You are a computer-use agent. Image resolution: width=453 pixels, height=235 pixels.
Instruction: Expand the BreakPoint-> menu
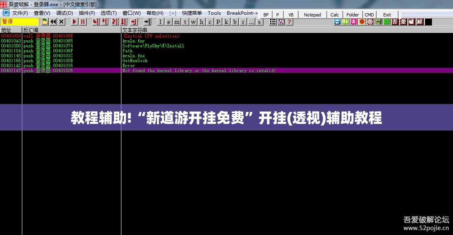pyautogui.click(x=242, y=13)
